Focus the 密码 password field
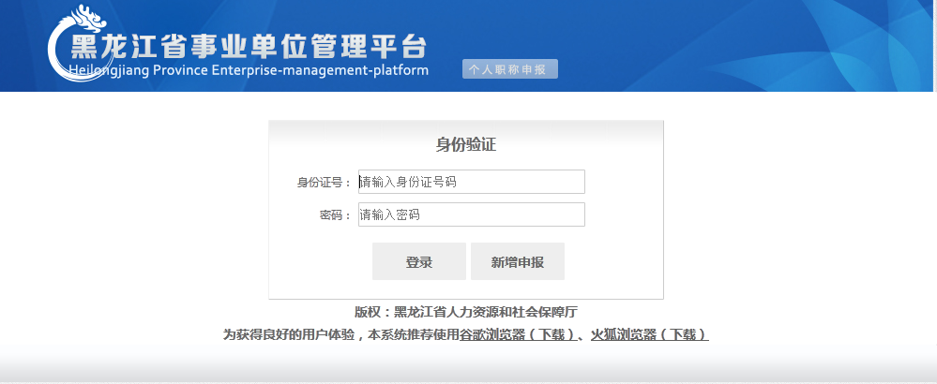 click(x=472, y=214)
